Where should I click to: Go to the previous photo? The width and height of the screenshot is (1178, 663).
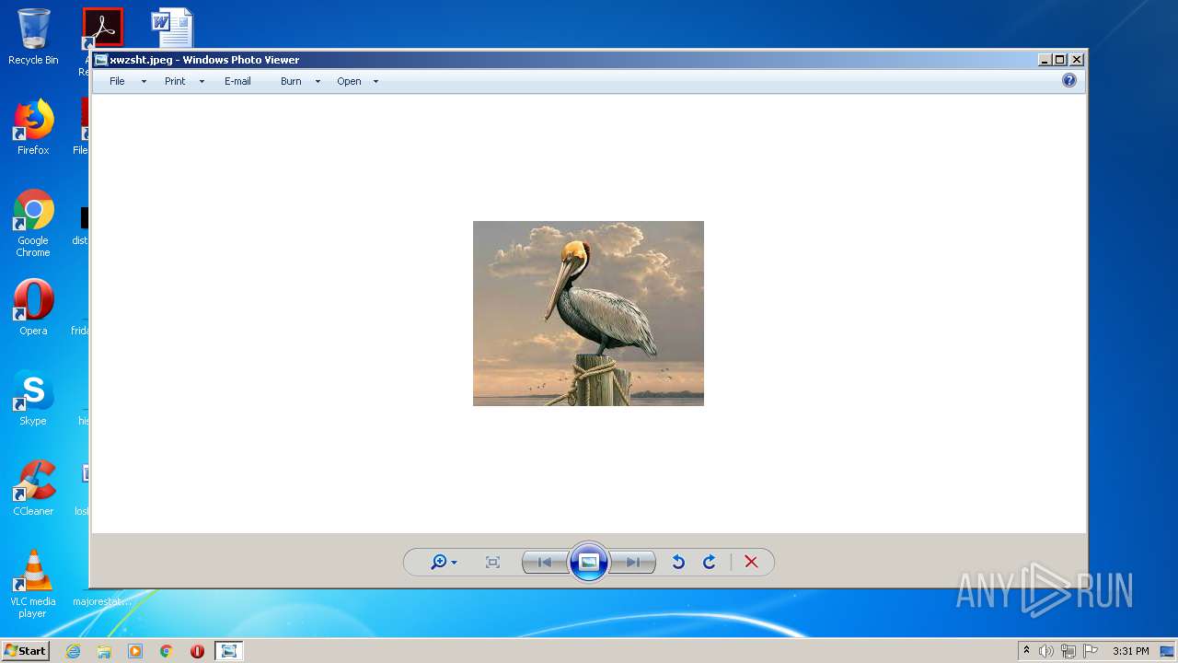coord(545,562)
